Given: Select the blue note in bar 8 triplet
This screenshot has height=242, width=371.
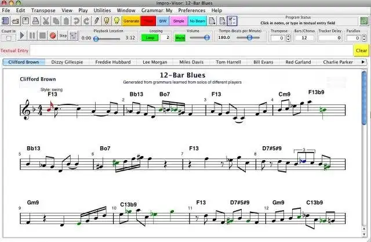Looking at the screenshot, I should [303, 161].
